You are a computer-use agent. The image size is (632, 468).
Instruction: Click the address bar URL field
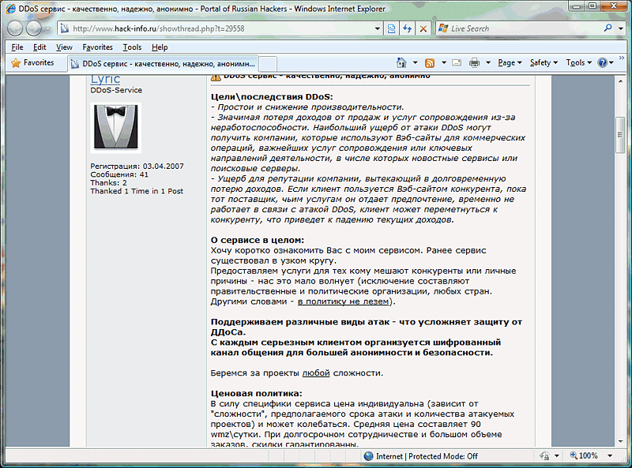[x=216, y=28]
